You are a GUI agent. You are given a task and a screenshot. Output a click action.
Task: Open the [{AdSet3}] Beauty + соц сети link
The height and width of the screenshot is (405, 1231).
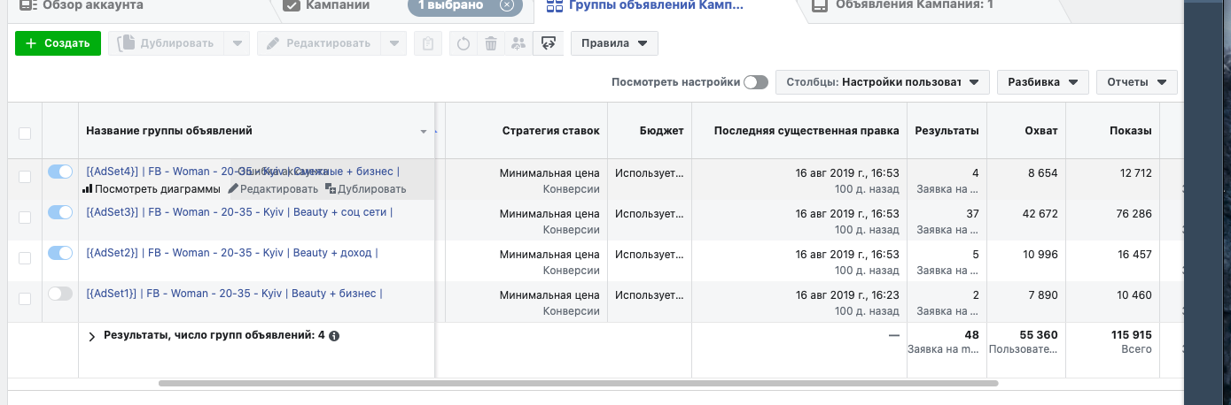point(239,212)
